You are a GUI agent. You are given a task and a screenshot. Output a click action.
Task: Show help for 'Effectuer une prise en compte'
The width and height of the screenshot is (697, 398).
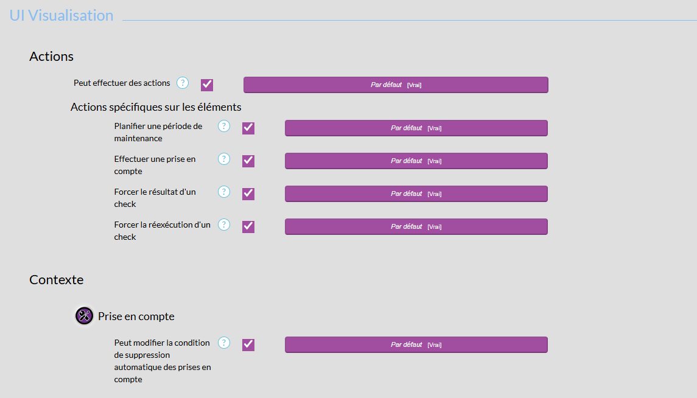coord(224,159)
